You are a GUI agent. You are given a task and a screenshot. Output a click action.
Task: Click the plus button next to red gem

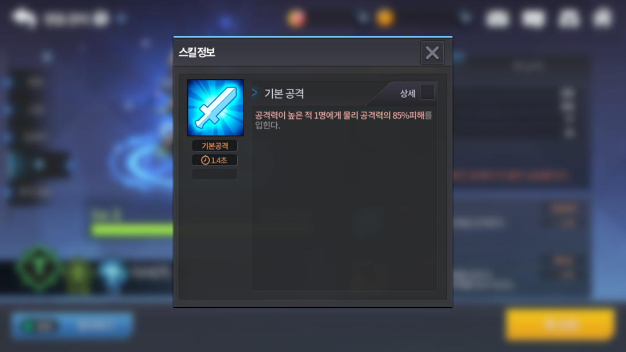[x=362, y=18]
